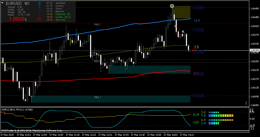Click the yellow triangle marker on the chart

pyautogui.click(x=183, y=32)
